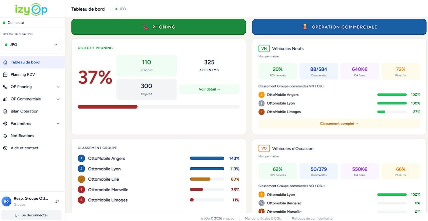Click the red phone icon in Phoning banner
Viewport: 428px width, 221px height.
click(x=146, y=27)
